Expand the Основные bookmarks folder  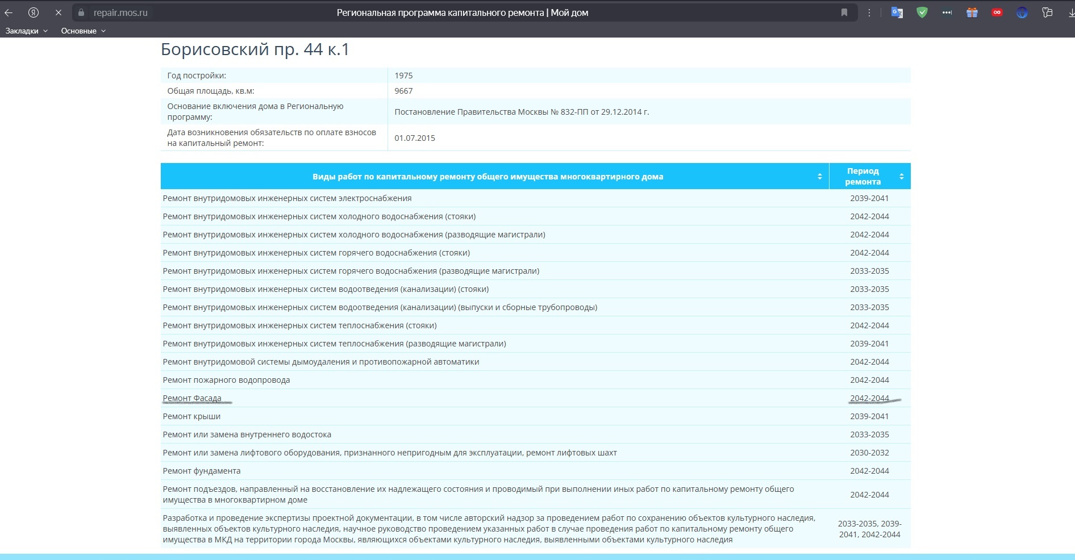point(83,31)
